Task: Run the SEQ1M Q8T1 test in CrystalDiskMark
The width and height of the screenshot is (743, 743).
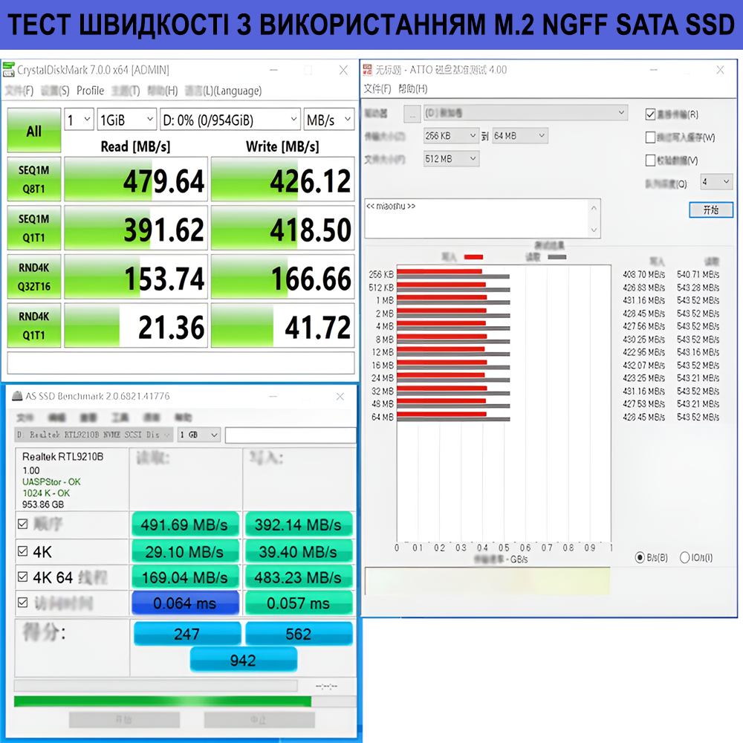Action: tap(33, 179)
